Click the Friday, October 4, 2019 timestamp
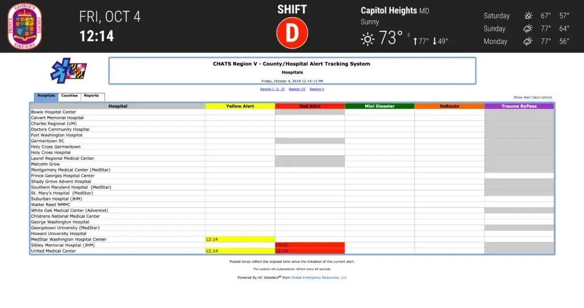The image size is (584, 308). (x=292, y=81)
